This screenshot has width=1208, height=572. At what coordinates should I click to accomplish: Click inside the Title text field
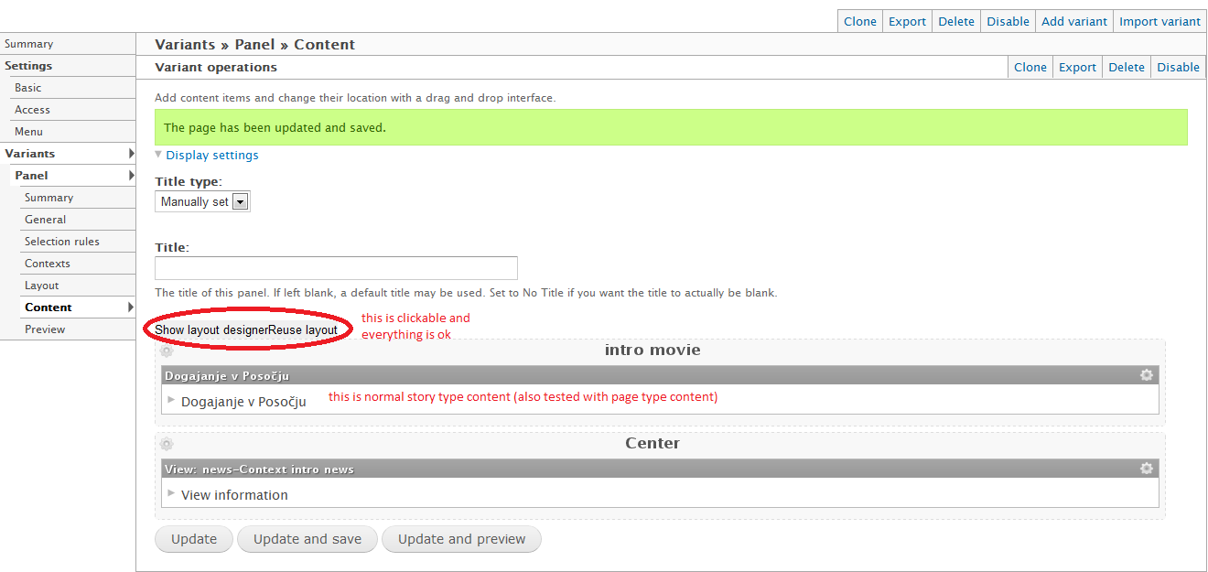click(x=336, y=267)
